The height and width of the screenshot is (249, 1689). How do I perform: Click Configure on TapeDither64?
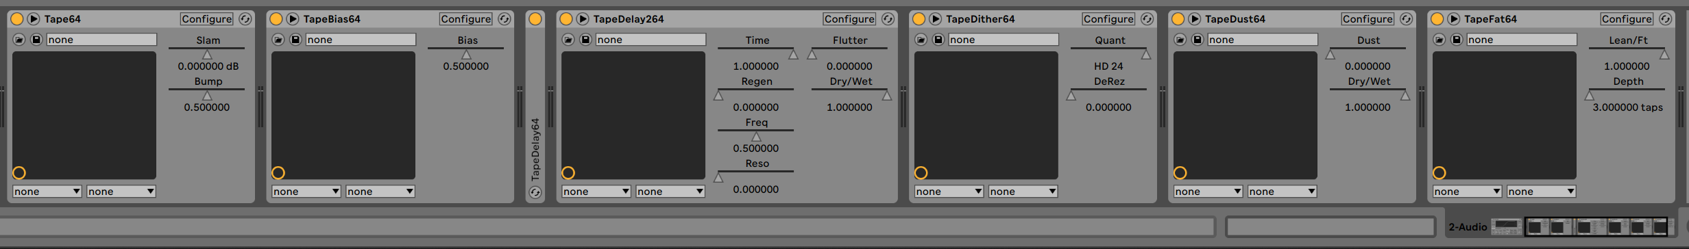[1108, 19]
